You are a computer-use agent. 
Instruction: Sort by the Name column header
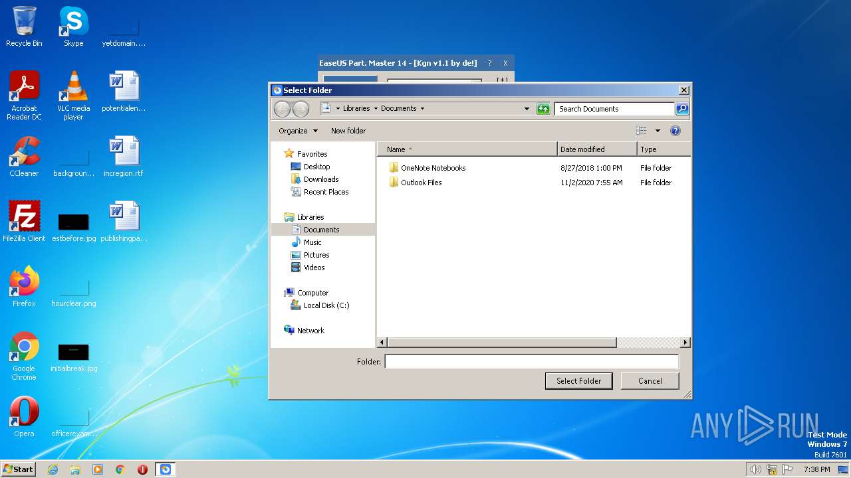click(467, 149)
